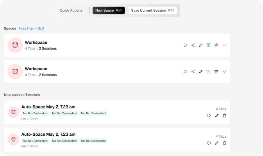The width and height of the screenshot is (263, 156).
Task: Open last Tab Nxt Dashoabrd chip in first Auto-Space
Action: [x=93, y=113]
